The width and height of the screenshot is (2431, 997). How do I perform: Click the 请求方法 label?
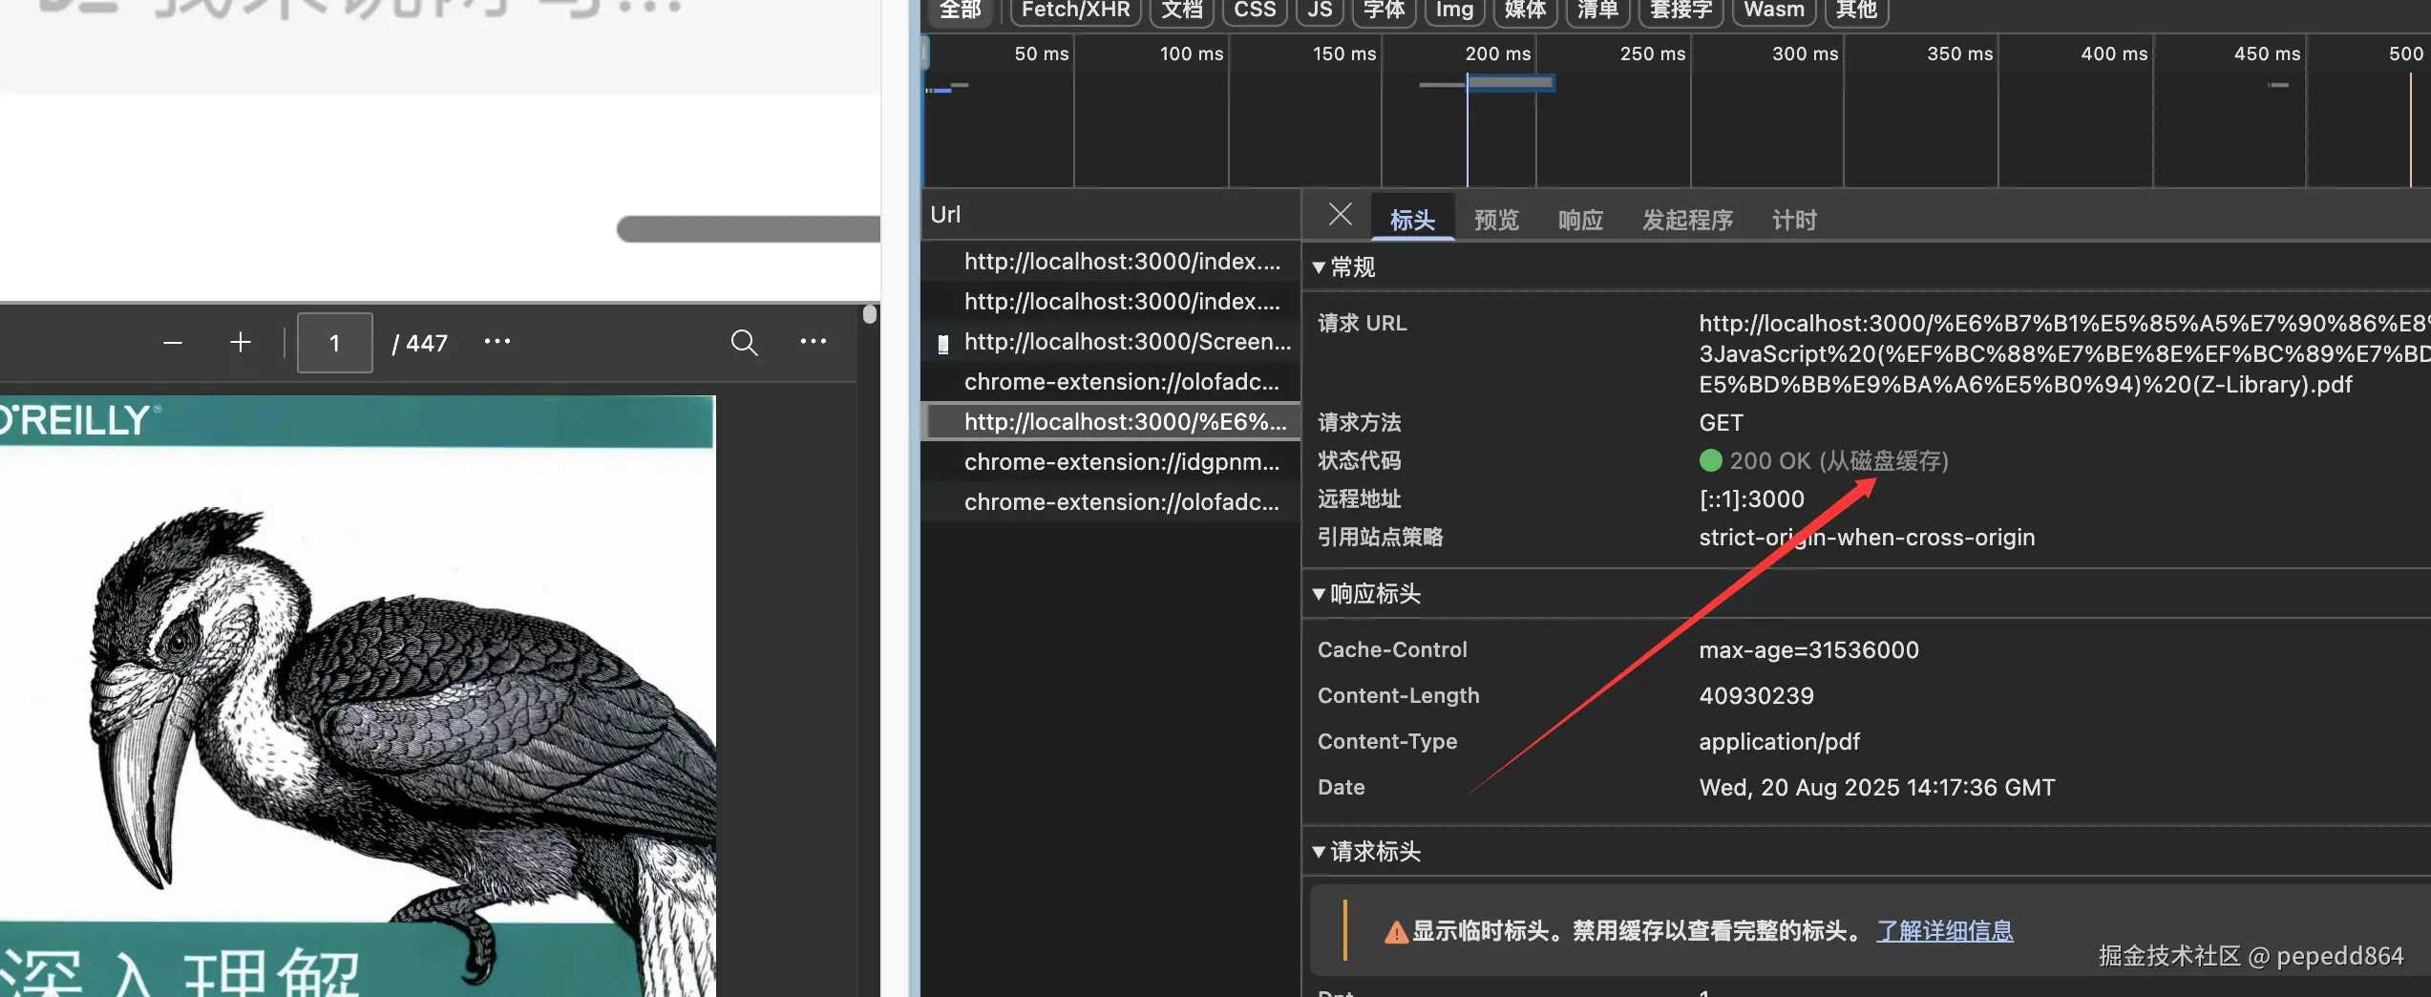coord(1360,423)
